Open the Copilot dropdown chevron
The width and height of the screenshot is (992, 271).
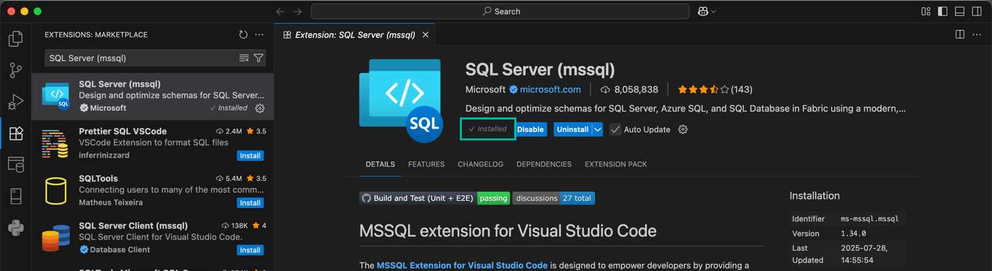click(714, 12)
